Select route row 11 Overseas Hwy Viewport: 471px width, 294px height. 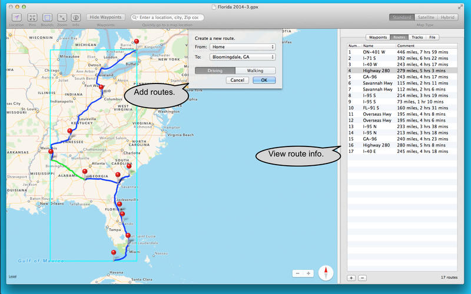(x=402, y=114)
